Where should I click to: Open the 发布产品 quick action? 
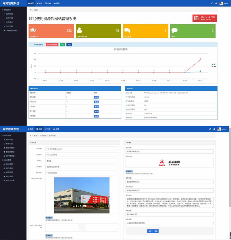[x=10, y=18]
